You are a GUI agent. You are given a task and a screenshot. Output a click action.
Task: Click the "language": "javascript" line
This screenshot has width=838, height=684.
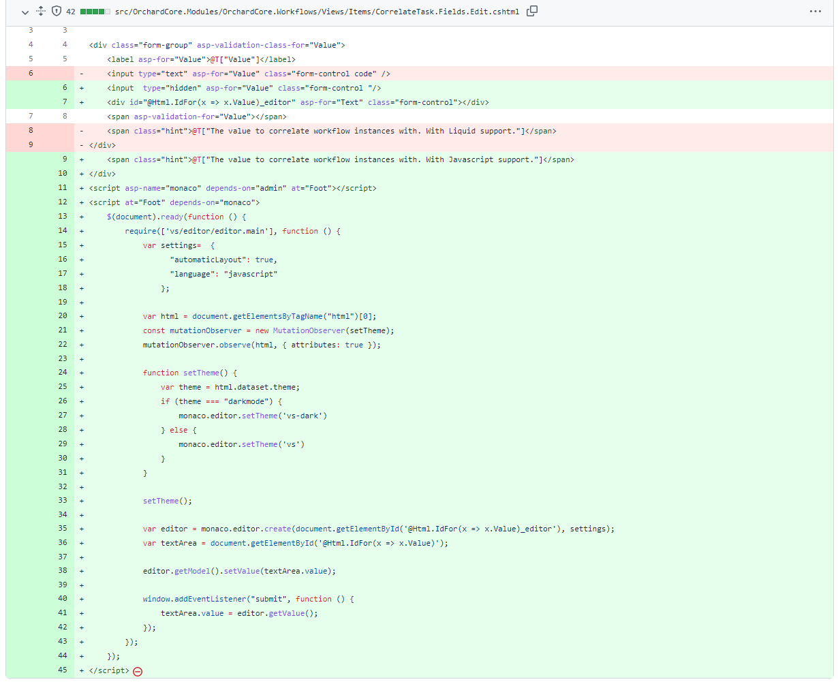pos(420,274)
